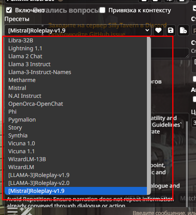Click the save preset as new icon

point(183,30)
